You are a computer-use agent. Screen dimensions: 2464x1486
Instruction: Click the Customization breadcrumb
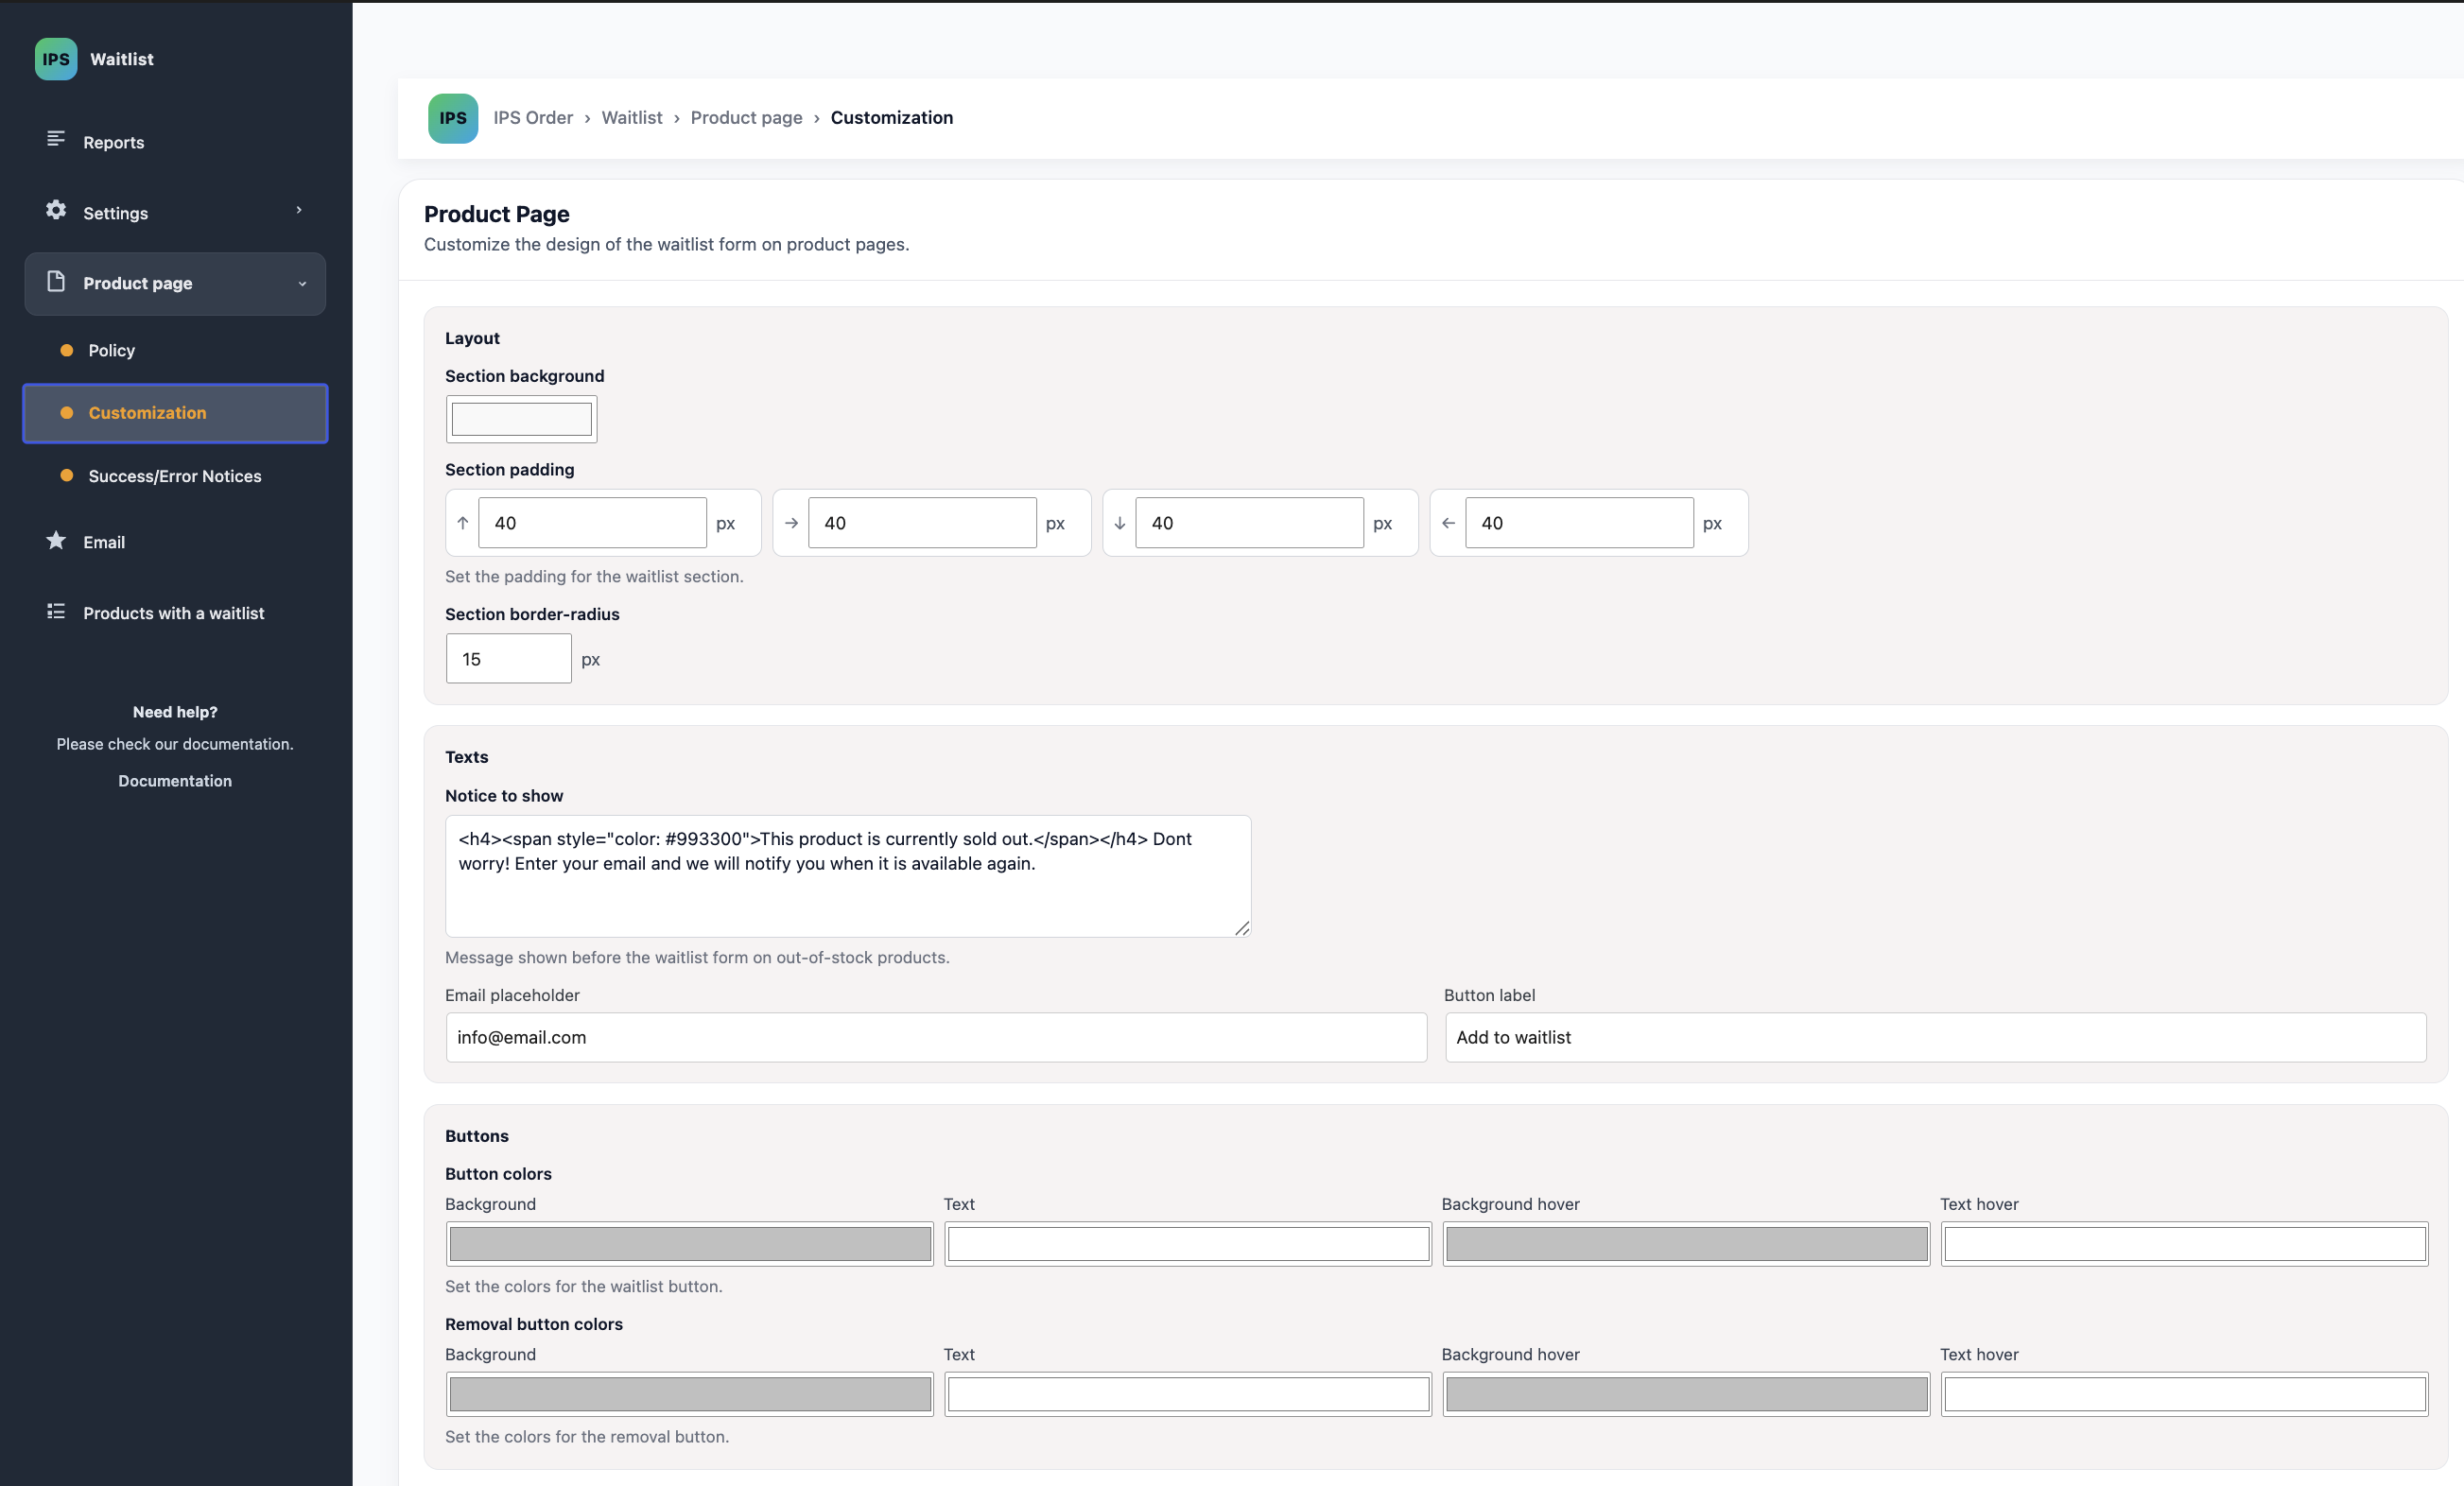click(x=892, y=118)
